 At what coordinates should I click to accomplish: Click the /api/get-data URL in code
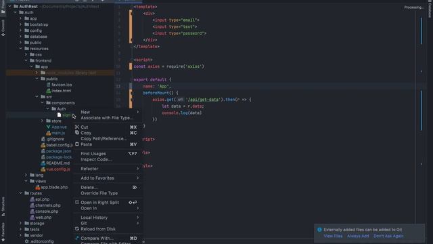point(203,100)
